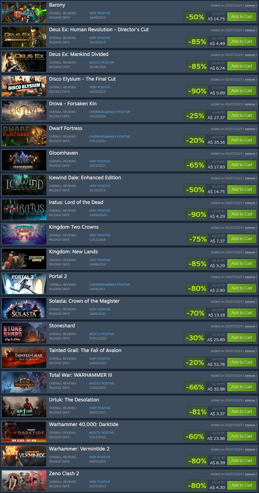This screenshot has height=493, width=259.
Task: Click the Disco Elysium capsule image
Action: [x=24, y=86]
